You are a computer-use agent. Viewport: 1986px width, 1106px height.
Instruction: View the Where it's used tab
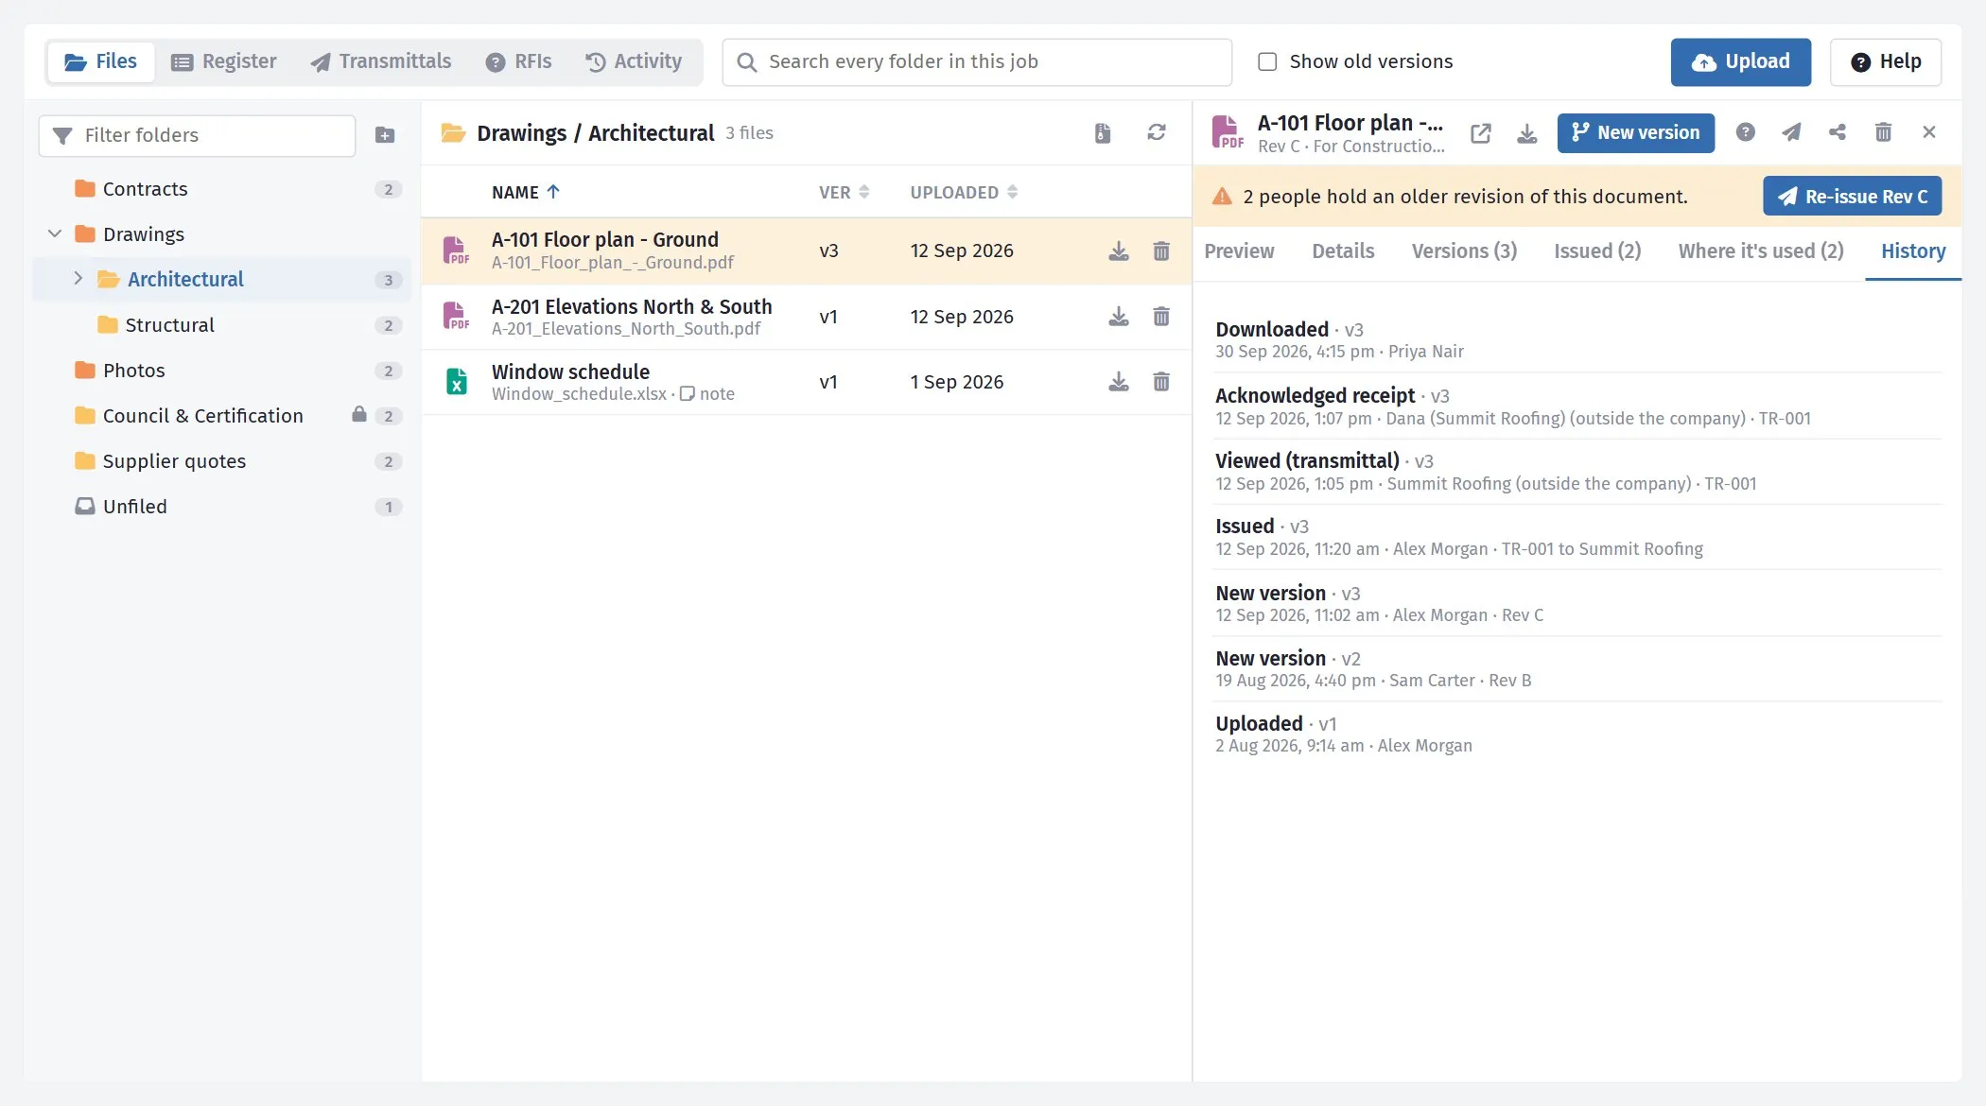1761,251
